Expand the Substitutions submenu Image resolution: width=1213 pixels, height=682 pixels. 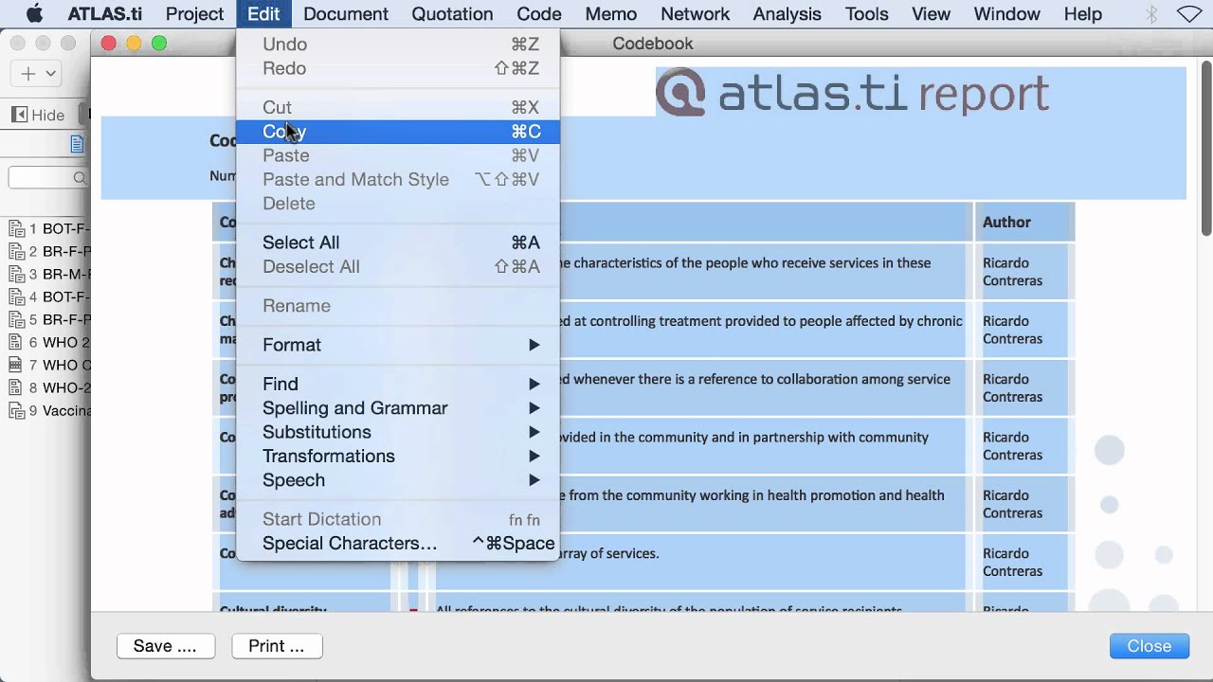click(398, 432)
